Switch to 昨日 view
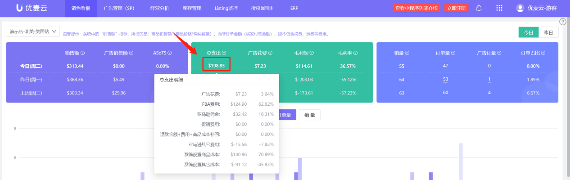 (548, 32)
